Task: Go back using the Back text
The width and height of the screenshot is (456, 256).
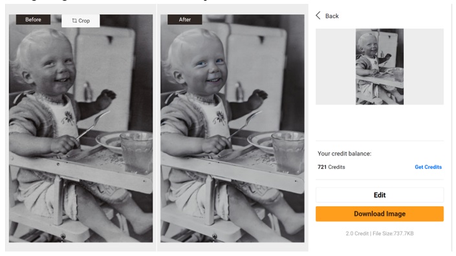Action: [332, 16]
